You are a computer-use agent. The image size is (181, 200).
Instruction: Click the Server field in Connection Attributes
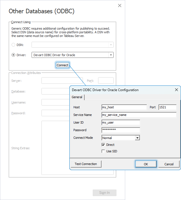coord(62,80)
